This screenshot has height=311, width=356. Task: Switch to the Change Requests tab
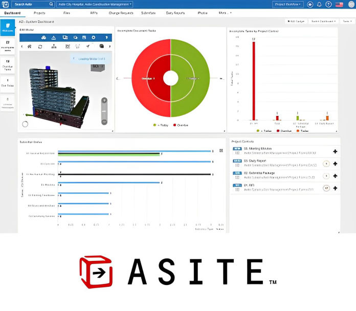[121, 12]
